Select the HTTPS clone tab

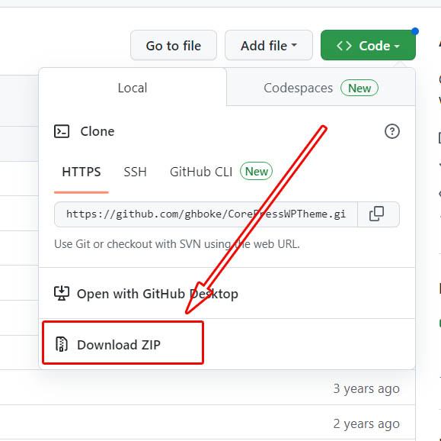[81, 172]
